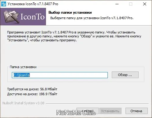Click the Установить button to install
Screen dimensions: 152x118
(110, 111)
